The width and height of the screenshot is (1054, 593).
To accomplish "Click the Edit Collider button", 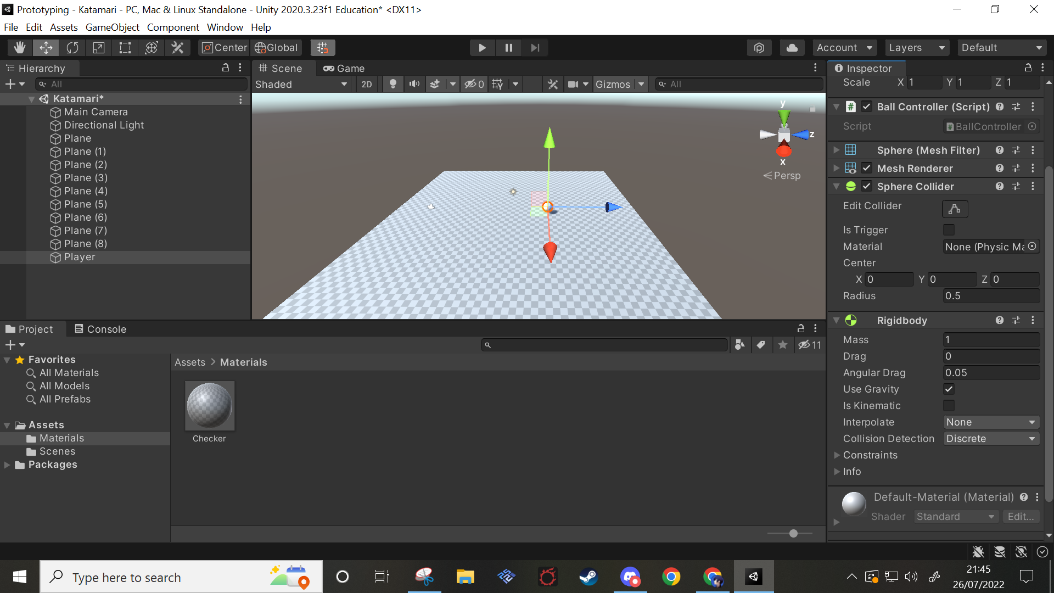I will pyautogui.click(x=955, y=209).
